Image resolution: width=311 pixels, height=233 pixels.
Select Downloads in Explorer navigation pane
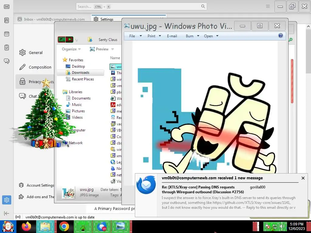coord(80,73)
